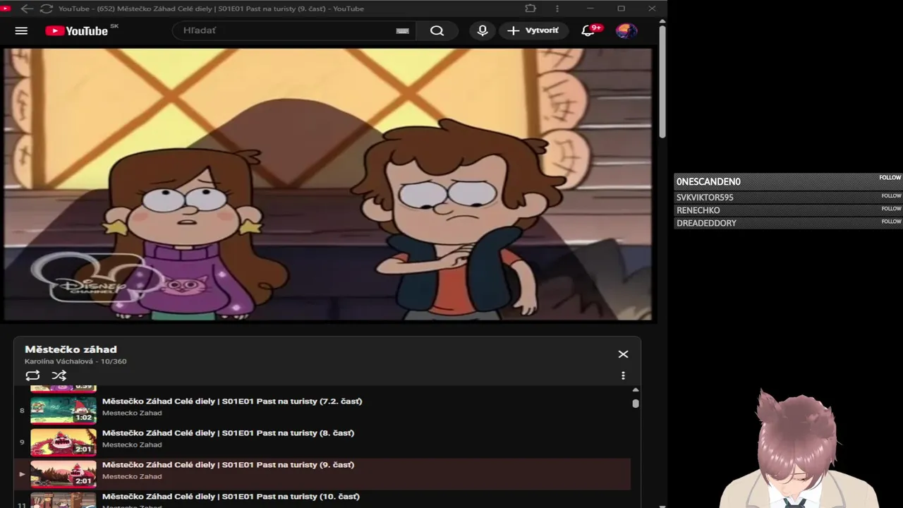Go back using the browser back arrow
This screenshot has height=508, width=903.
(27, 8)
